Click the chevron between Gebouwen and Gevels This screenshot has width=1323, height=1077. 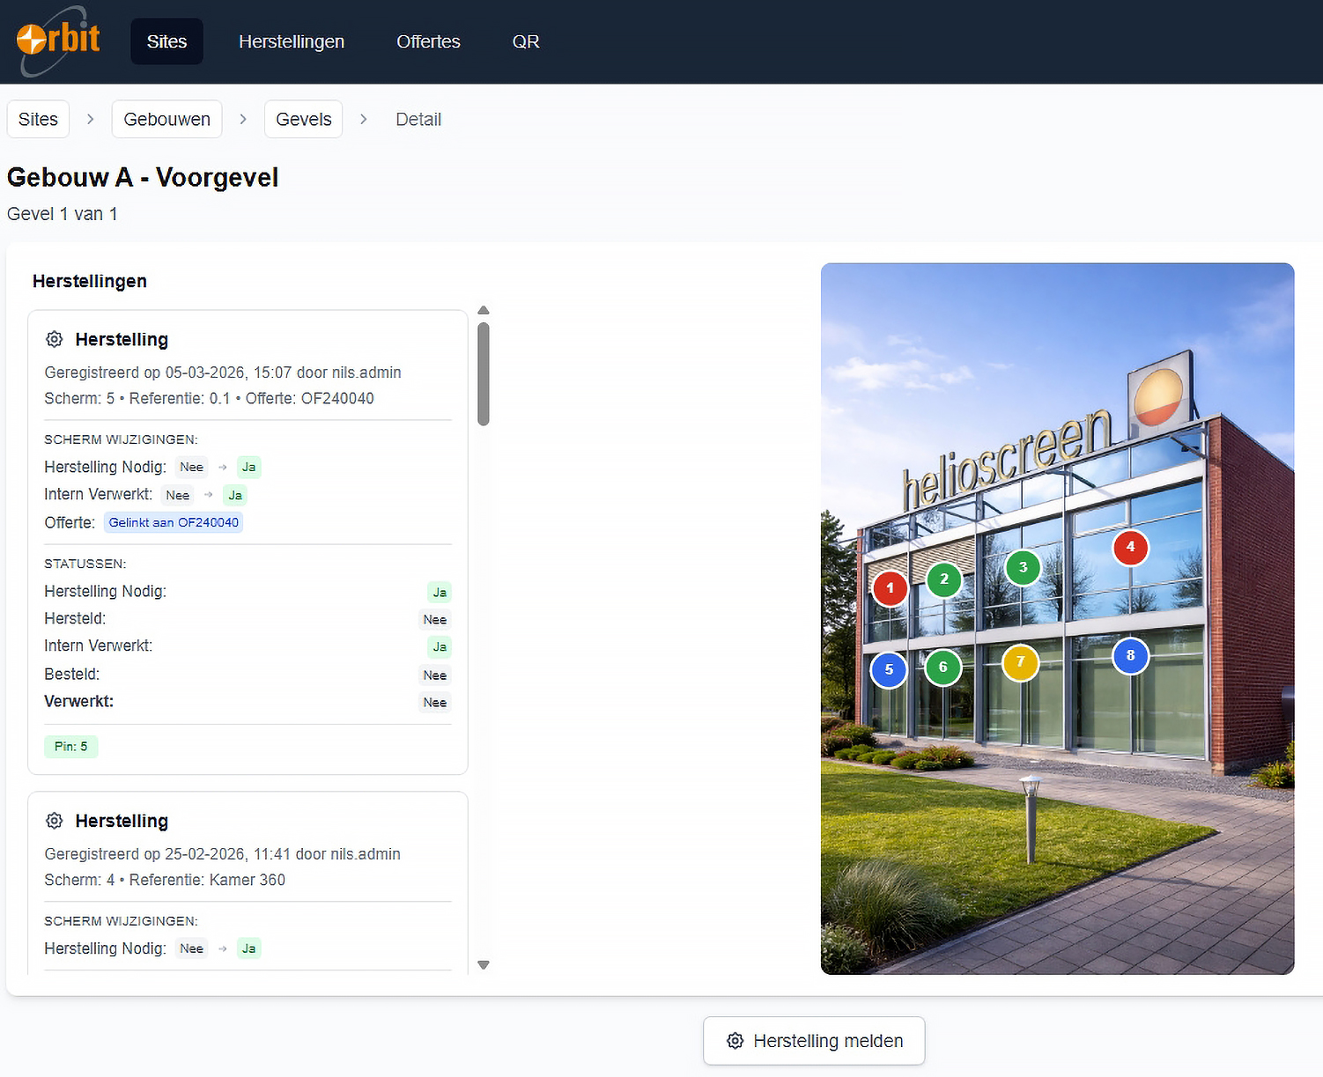click(x=243, y=119)
